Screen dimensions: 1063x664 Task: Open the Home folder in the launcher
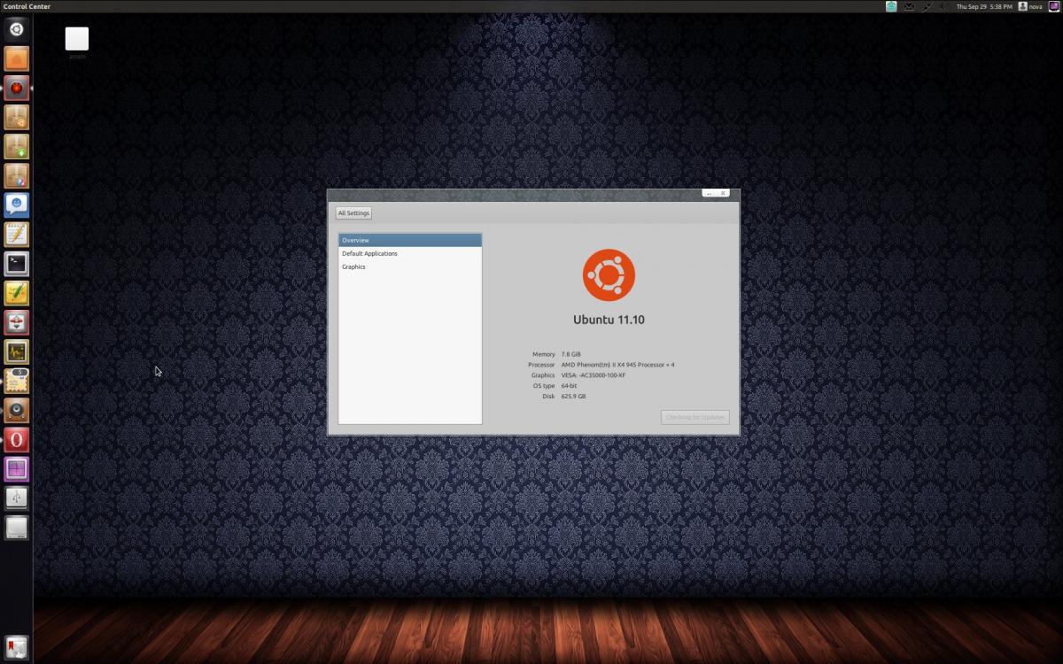click(15, 58)
